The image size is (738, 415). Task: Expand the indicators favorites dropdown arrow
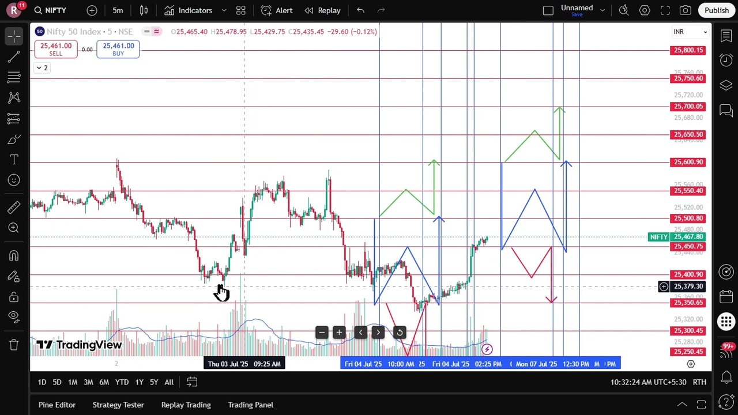pos(224,10)
